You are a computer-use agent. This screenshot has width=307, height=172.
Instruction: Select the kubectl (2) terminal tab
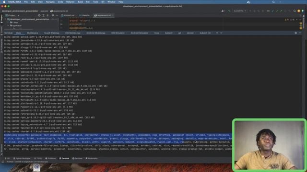205,33
